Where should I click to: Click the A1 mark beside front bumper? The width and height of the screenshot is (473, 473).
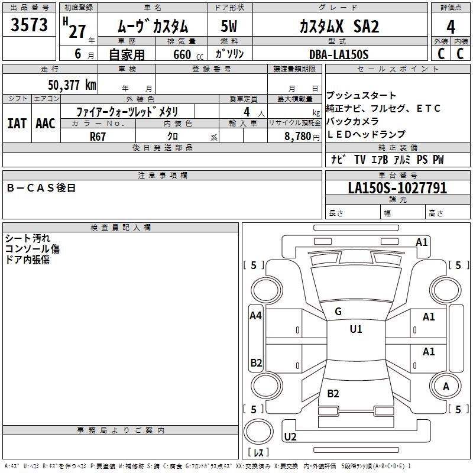422,242
